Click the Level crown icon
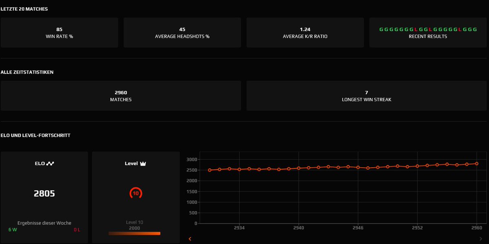The height and width of the screenshot is (244, 489). 143,164
